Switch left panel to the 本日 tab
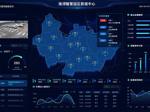 point(14,45)
